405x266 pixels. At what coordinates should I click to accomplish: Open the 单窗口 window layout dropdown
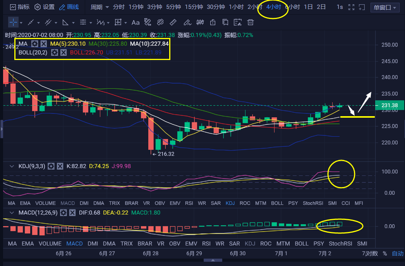click(384, 8)
